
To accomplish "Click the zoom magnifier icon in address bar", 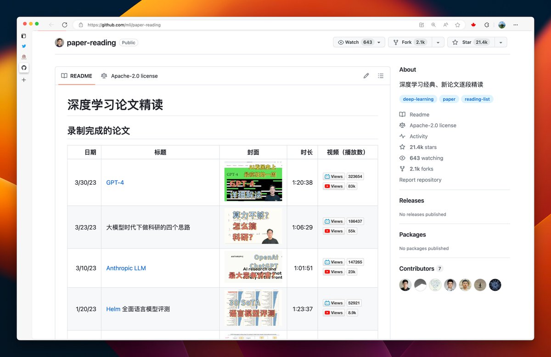I will pos(433,25).
